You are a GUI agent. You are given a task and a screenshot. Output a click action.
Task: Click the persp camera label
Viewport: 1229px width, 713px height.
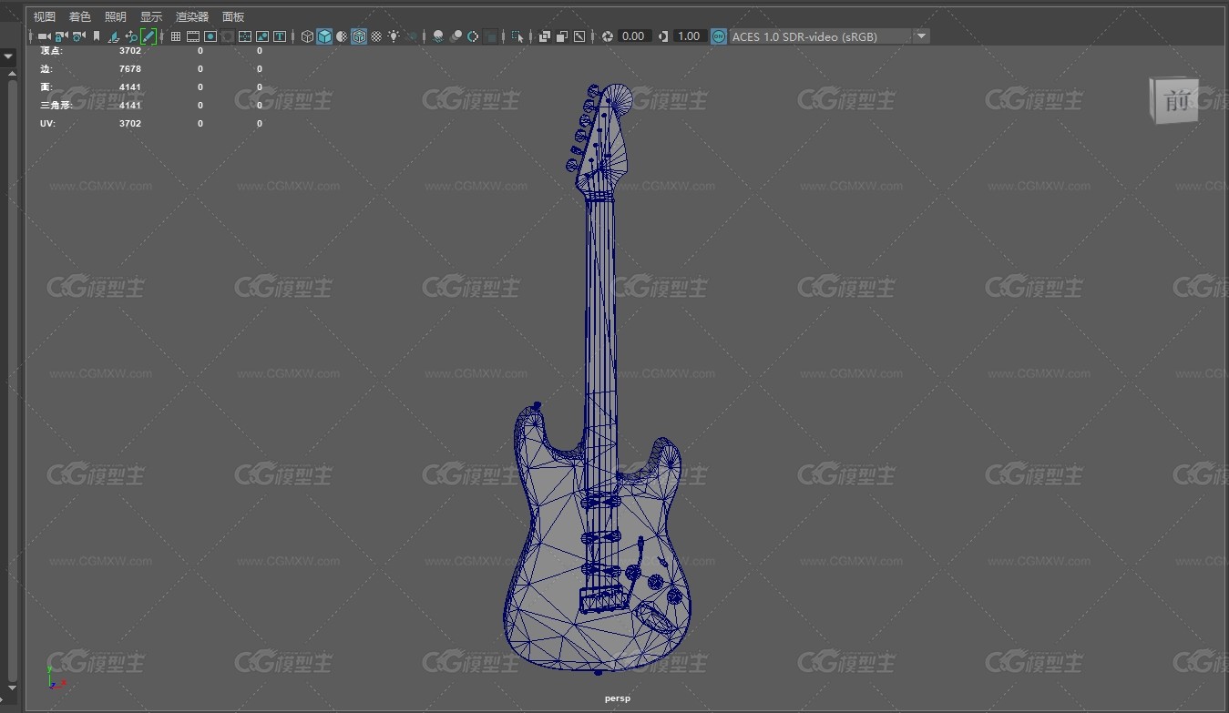pyautogui.click(x=617, y=698)
